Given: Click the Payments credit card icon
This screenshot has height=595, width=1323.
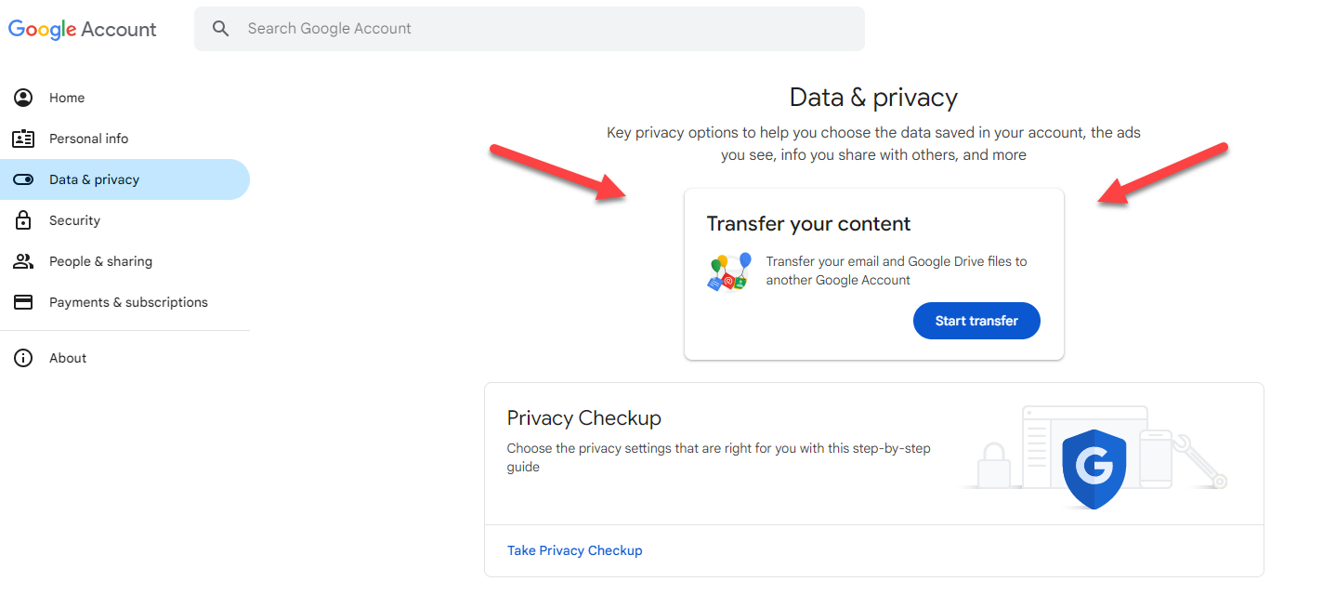Looking at the screenshot, I should [x=23, y=302].
